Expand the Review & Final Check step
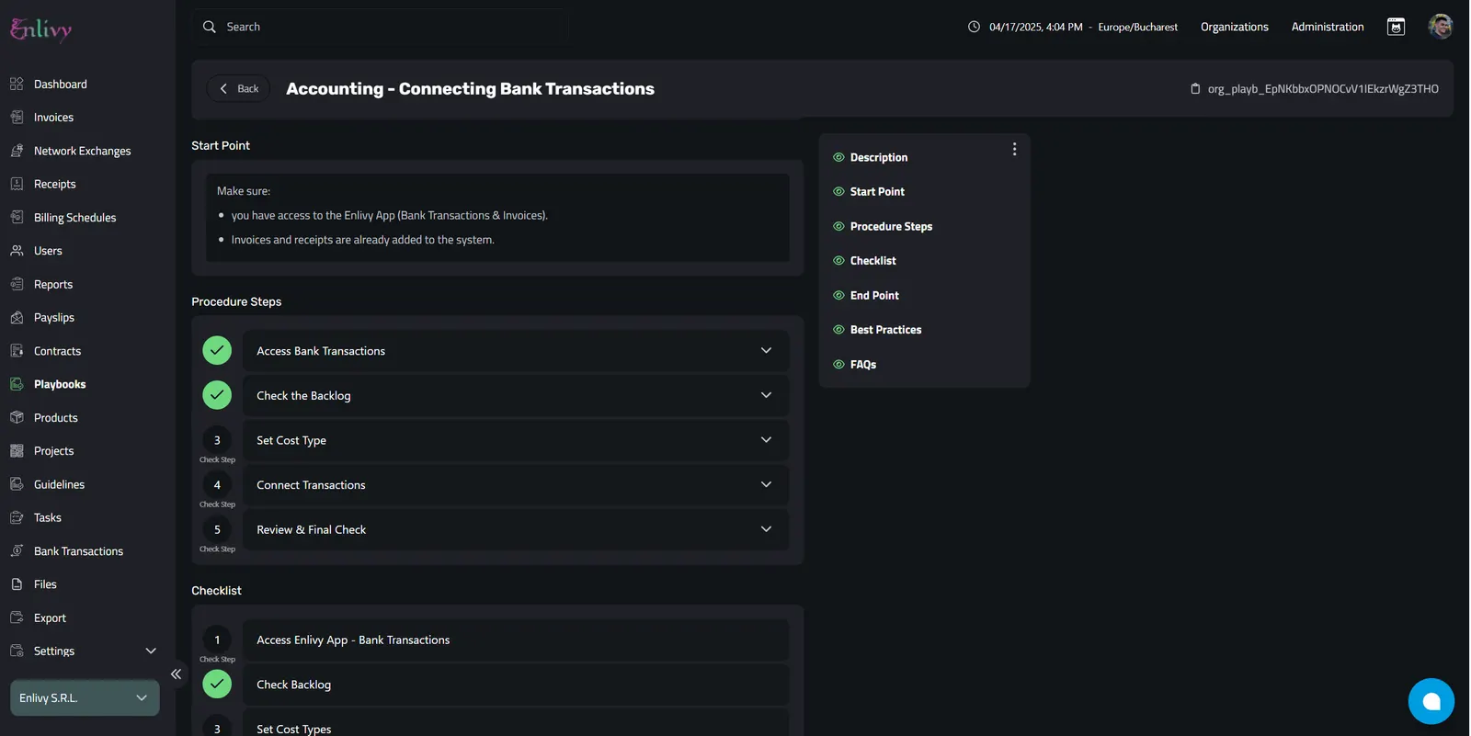 click(x=766, y=529)
